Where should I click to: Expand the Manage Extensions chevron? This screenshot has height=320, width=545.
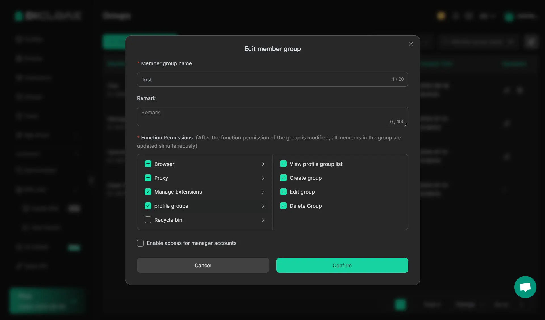(x=263, y=192)
